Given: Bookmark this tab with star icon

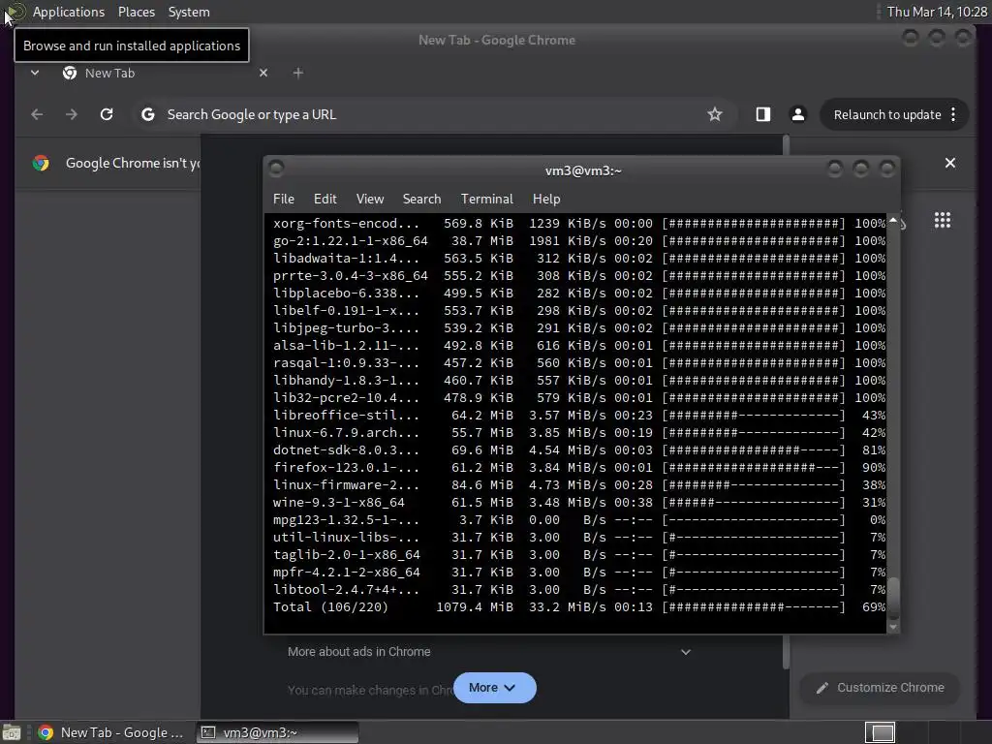Looking at the screenshot, I should (x=715, y=114).
